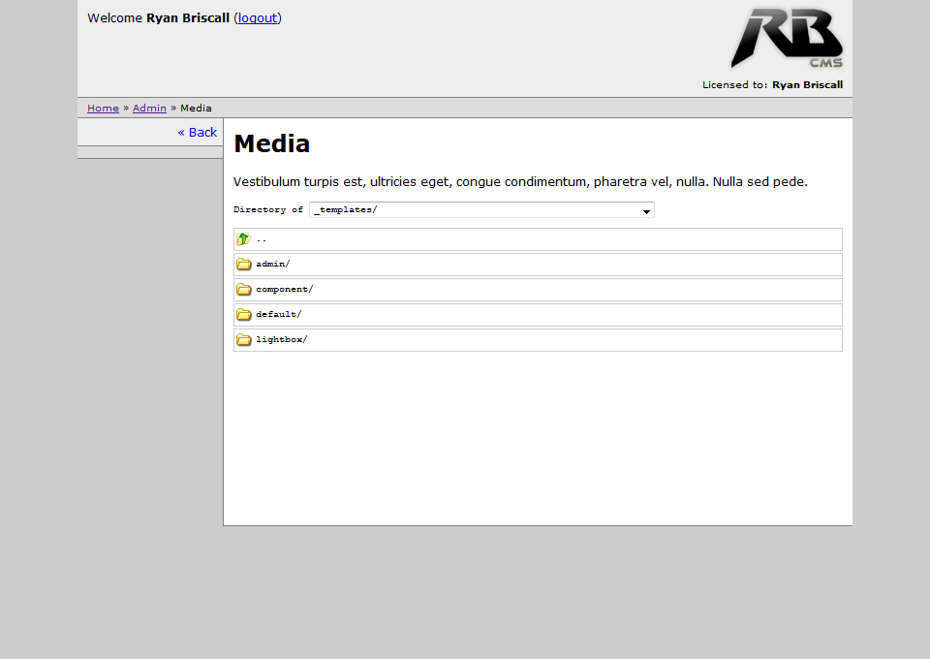The height and width of the screenshot is (659, 930).
Task: Expand the directory dropdown arrow
Action: [x=646, y=211]
